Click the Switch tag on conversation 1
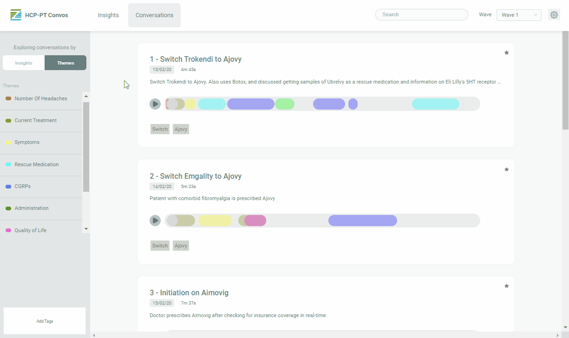The image size is (569, 338). coord(160,129)
